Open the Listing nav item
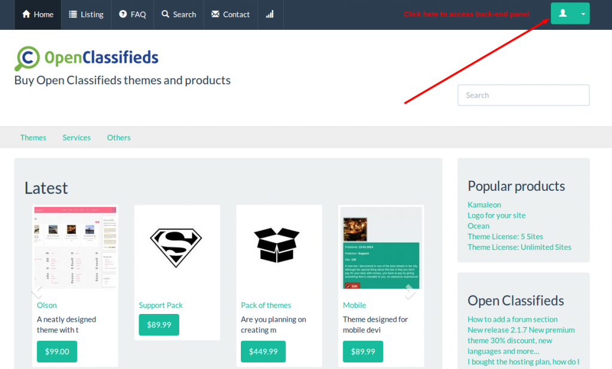 pyautogui.click(x=86, y=14)
